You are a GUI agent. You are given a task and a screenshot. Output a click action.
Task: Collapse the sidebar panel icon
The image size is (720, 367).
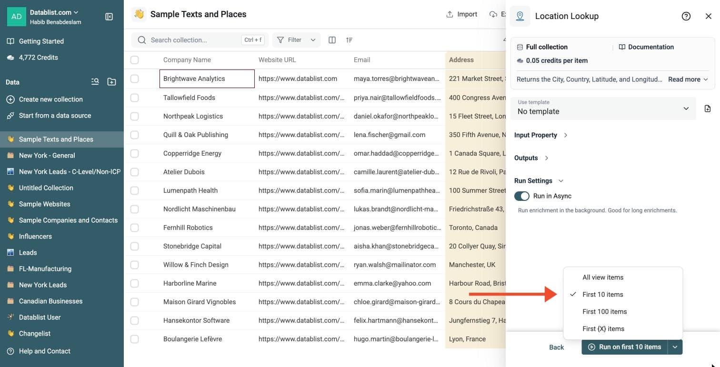(x=109, y=17)
